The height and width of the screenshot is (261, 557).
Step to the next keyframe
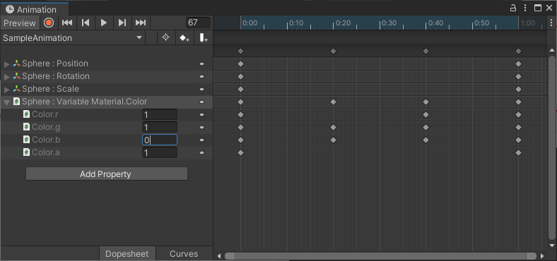(122, 23)
